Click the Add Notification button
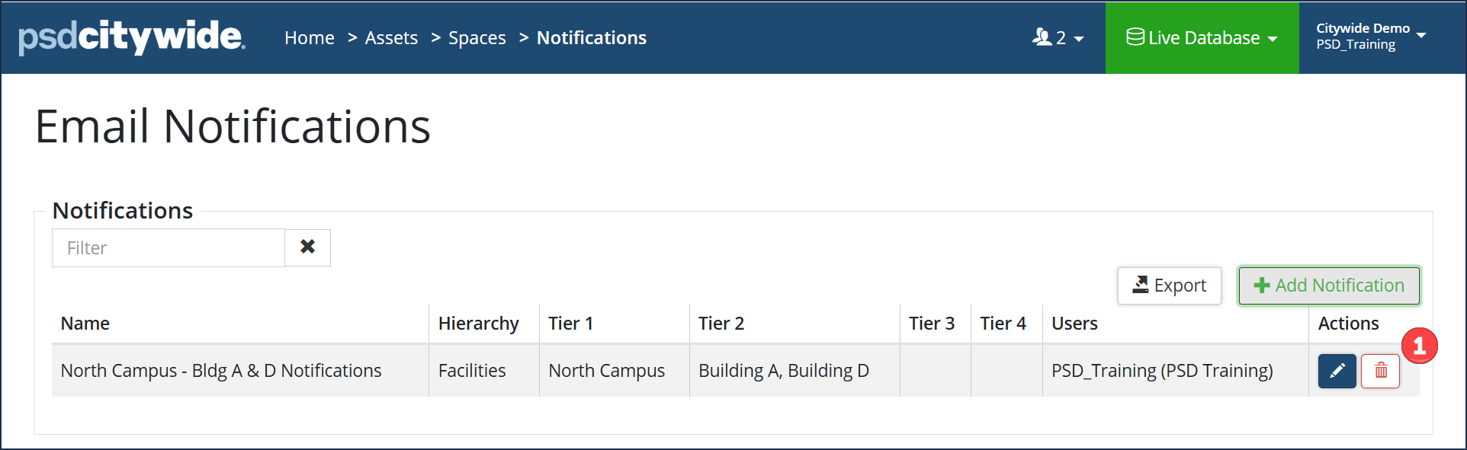Screen dimensions: 1467x450 (x=1329, y=286)
